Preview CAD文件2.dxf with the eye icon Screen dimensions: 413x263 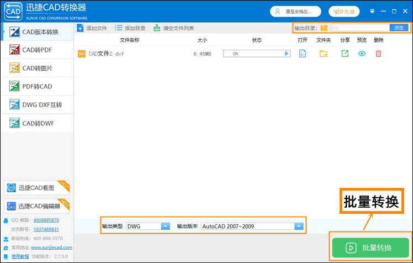362,54
